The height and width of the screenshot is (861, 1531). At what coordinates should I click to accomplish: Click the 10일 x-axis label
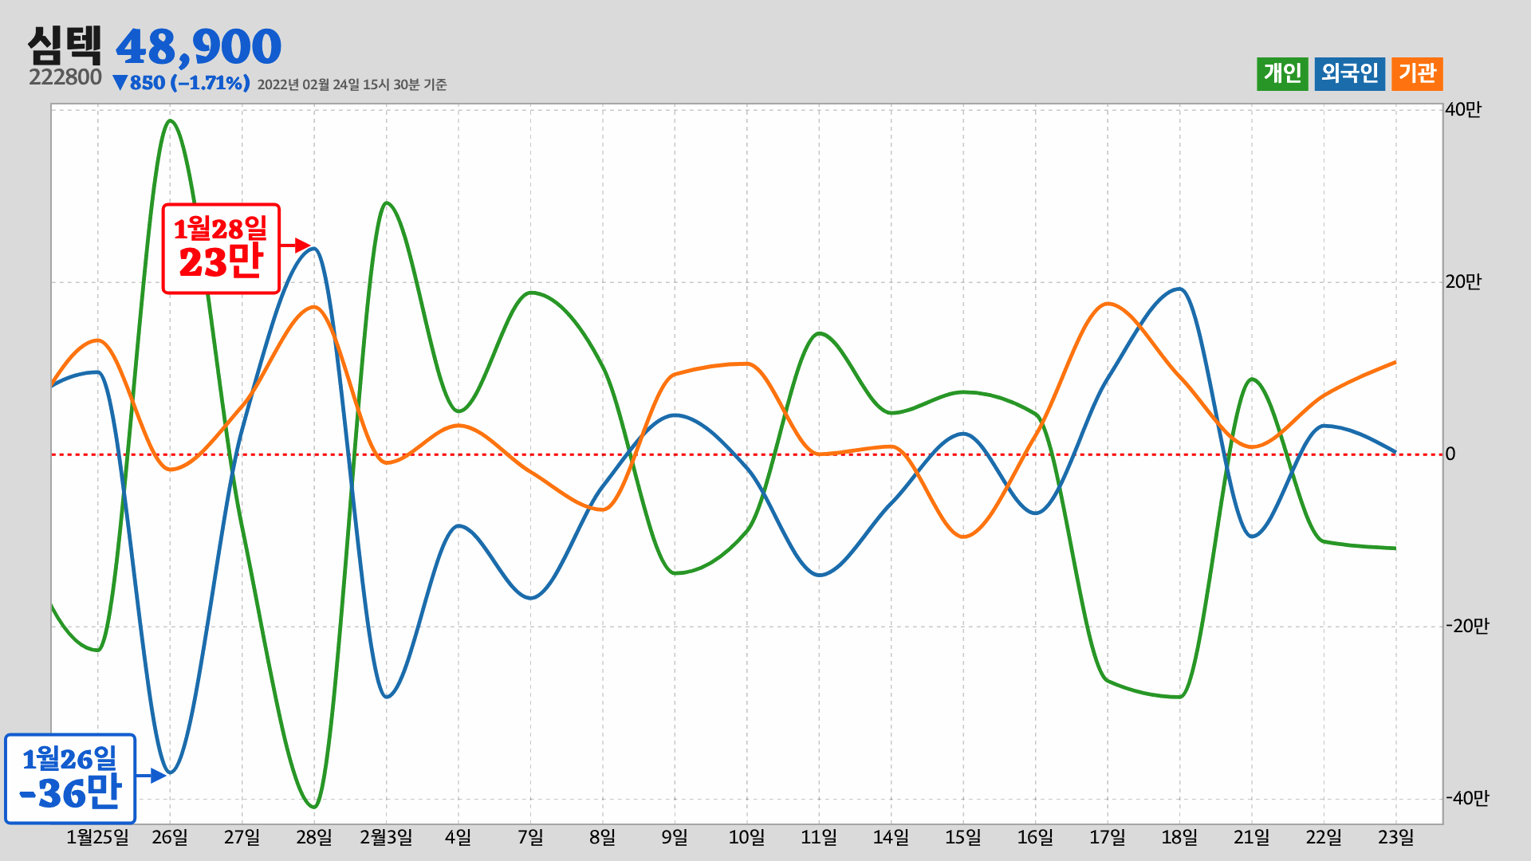click(x=747, y=838)
